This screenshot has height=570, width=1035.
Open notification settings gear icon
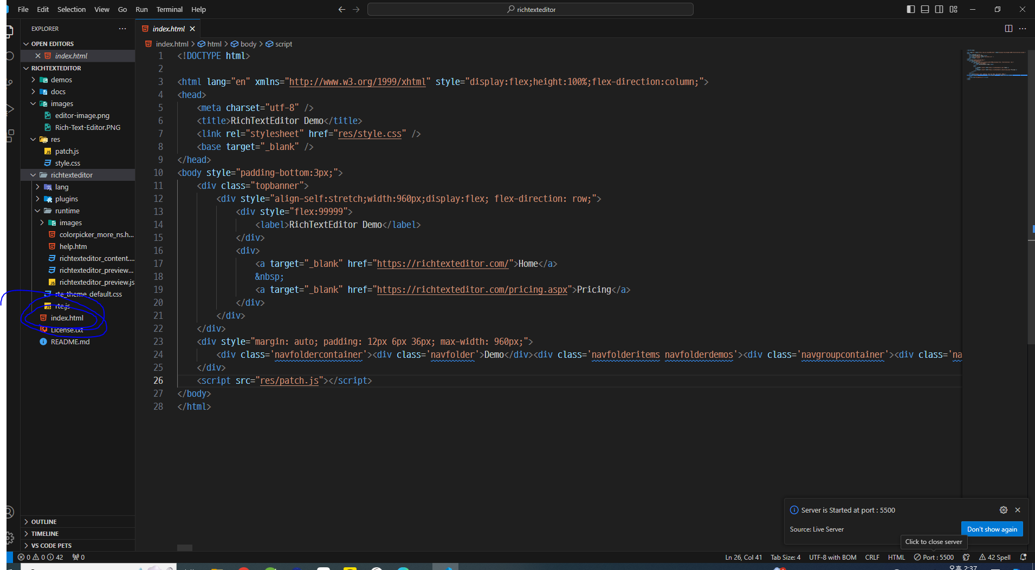point(1004,510)
